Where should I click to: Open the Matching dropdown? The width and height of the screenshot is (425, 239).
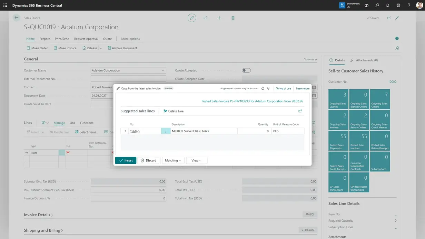(173, 160)
